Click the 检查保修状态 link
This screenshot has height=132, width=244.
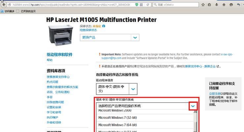click(x=88, y=30)
